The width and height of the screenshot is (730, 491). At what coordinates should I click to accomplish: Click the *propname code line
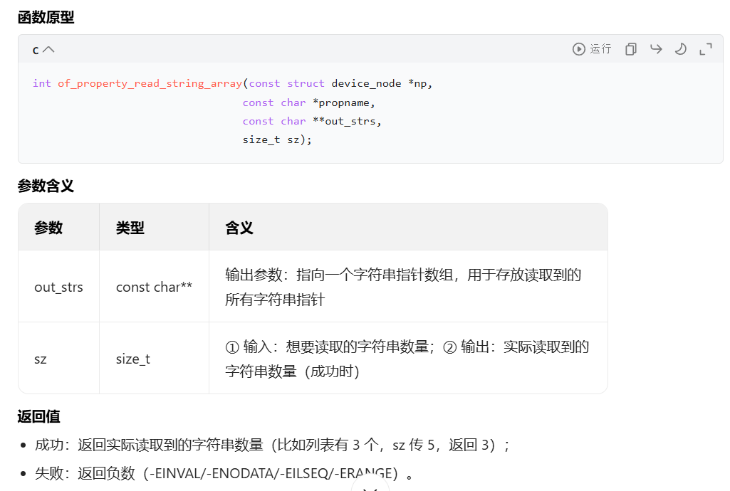[308, 102]
